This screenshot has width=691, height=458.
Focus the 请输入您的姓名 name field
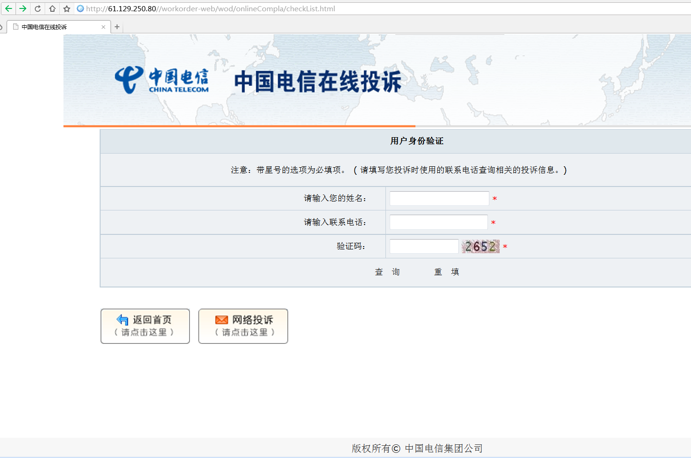pyautogui.click(x=440, y=198)
